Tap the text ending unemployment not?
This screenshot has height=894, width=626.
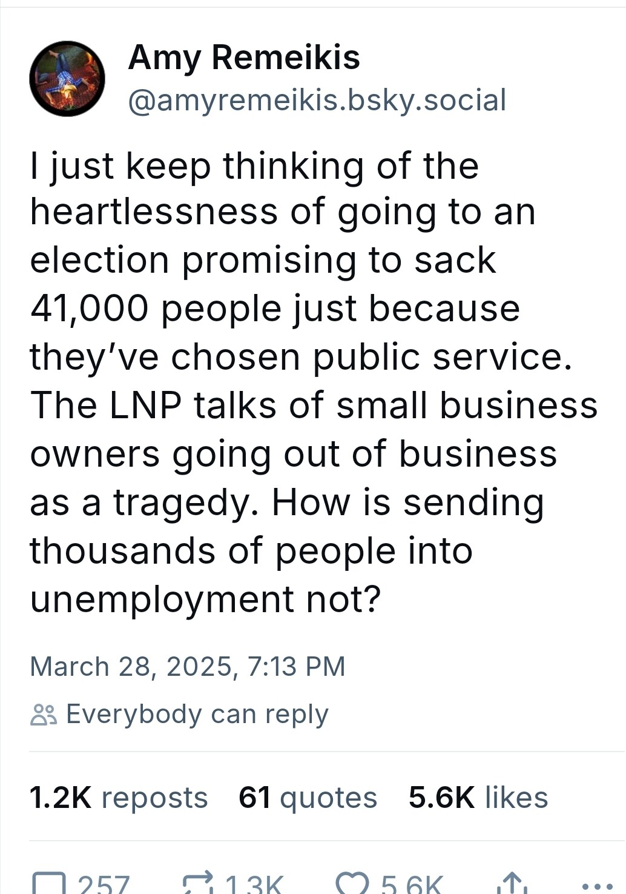tap(206, 599)
